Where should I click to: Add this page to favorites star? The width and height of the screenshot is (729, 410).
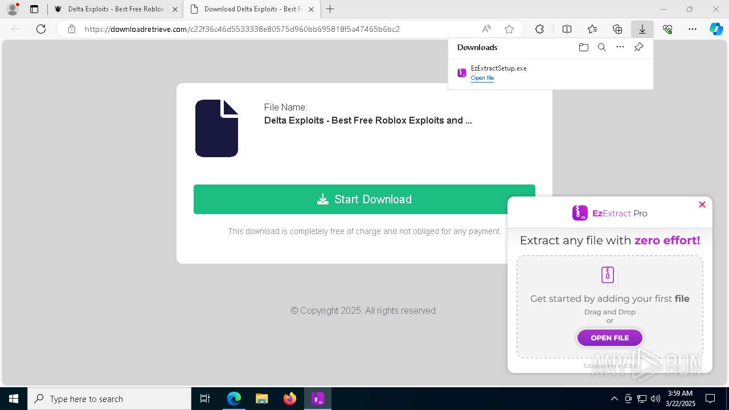(509, 29)
